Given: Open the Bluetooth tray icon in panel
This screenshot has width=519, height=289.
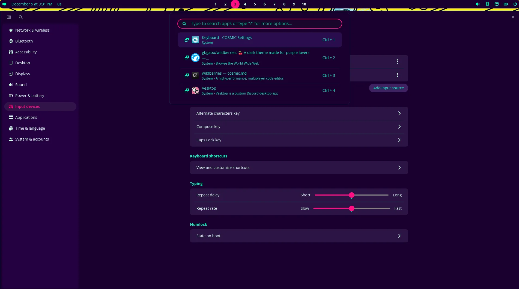Looking at the screenshot, I should (x=487, y=4).
